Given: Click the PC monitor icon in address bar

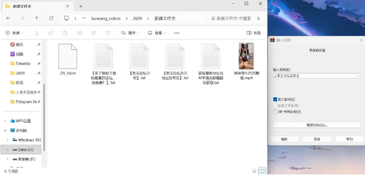Looking at the screenshot, I should 66,18.
